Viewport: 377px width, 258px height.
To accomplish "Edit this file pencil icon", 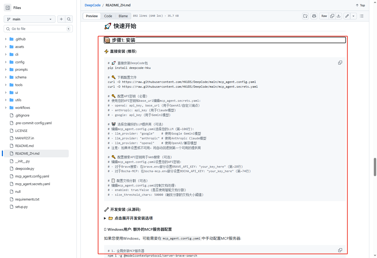I will tap(347, 16).
